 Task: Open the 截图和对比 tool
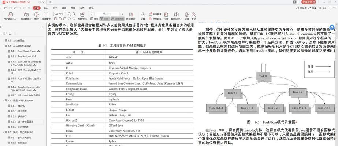click(177, 16)
